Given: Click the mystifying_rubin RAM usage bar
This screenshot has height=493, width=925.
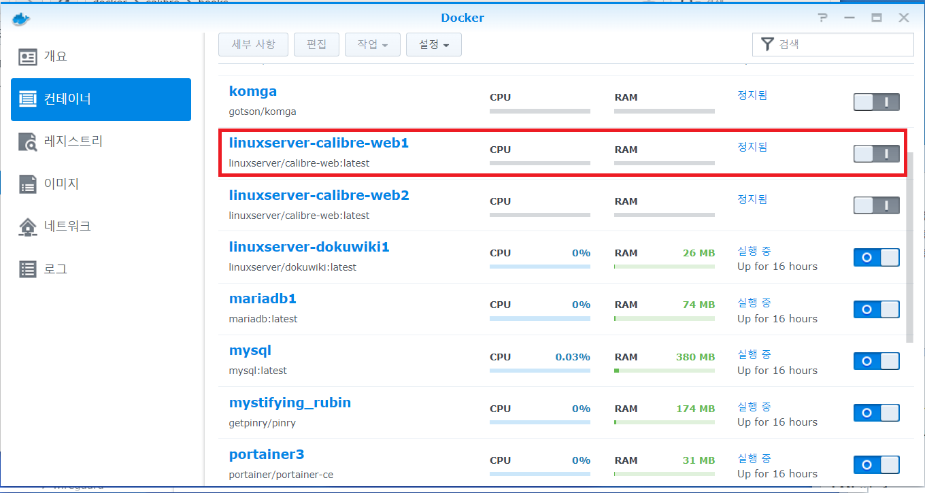Looking at the screenshot, I should 665,423.
